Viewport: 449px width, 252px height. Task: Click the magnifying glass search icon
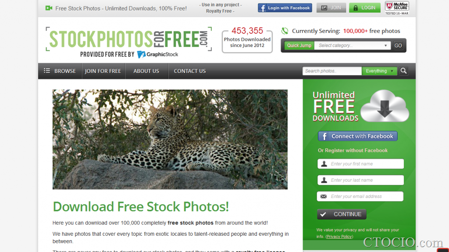[403, 71]
